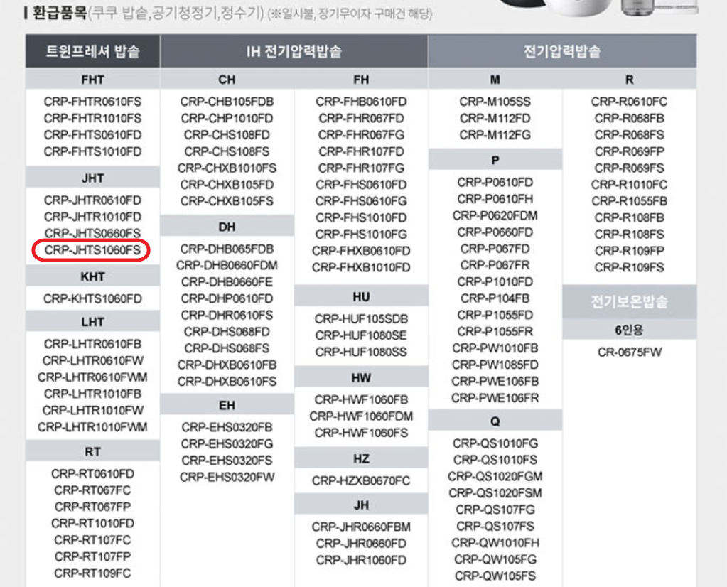727x587 pixels.
Task: Click the 6인용 subheader
Action: (x=629, y=330)
